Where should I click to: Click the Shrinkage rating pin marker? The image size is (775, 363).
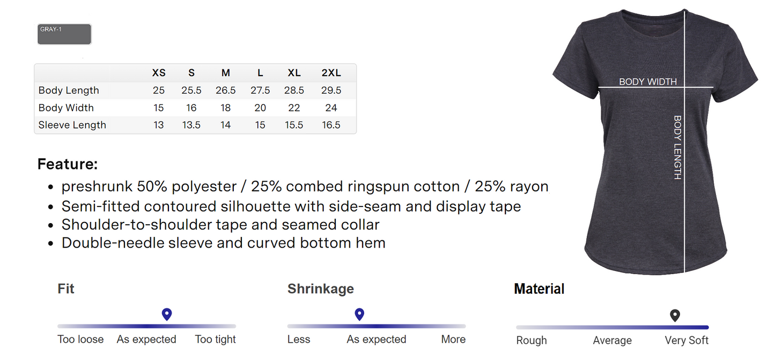tap(359, 314)
